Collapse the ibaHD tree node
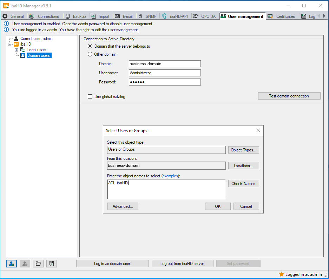The width and height of the screenshot is (329, 279). [9, 44]
